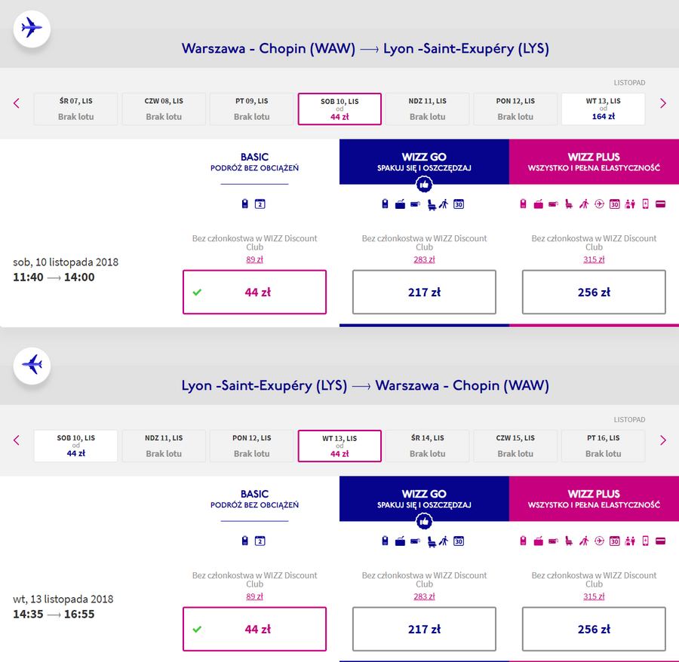Screen dimensions: 679x662
Task: Select return WIZZ GO fare 217 zł
Action: click(424, 629)
